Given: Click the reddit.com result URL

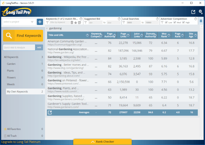Looking at the screenshot, I should click(63, 91).
